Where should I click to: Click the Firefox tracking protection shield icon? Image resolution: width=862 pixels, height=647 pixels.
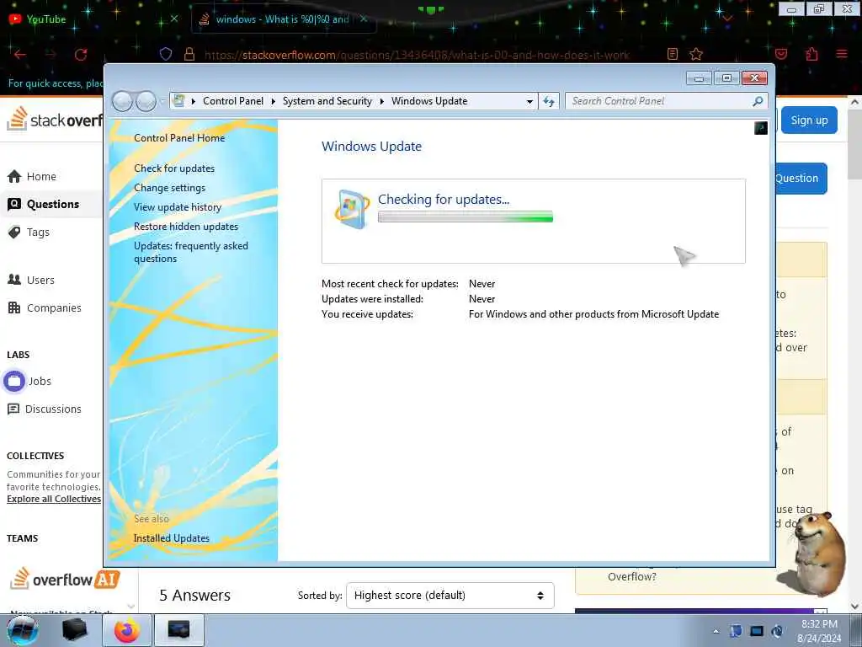point(166,54)
